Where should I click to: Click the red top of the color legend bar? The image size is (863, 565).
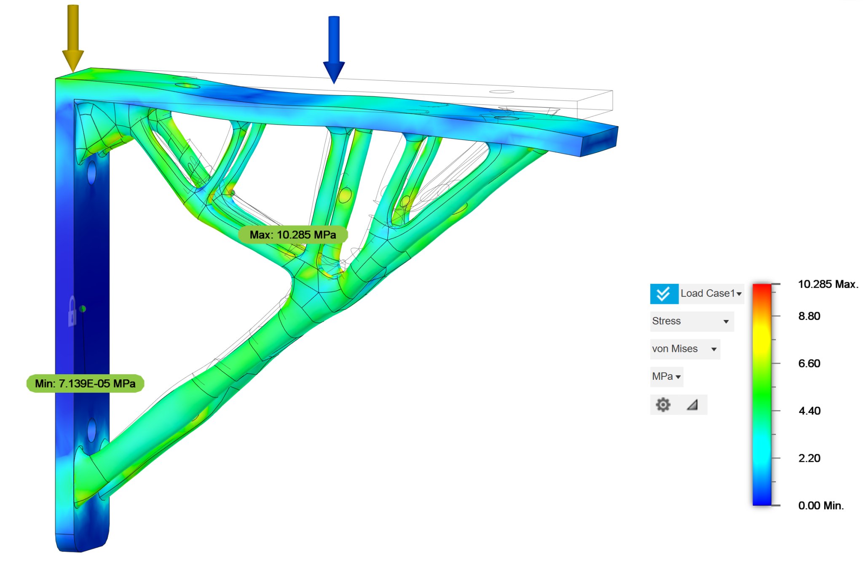point(762,288)
